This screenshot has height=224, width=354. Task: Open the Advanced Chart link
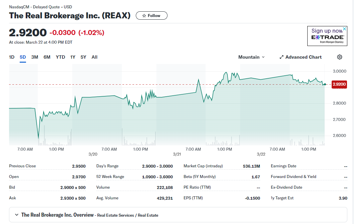pos(301,57)
